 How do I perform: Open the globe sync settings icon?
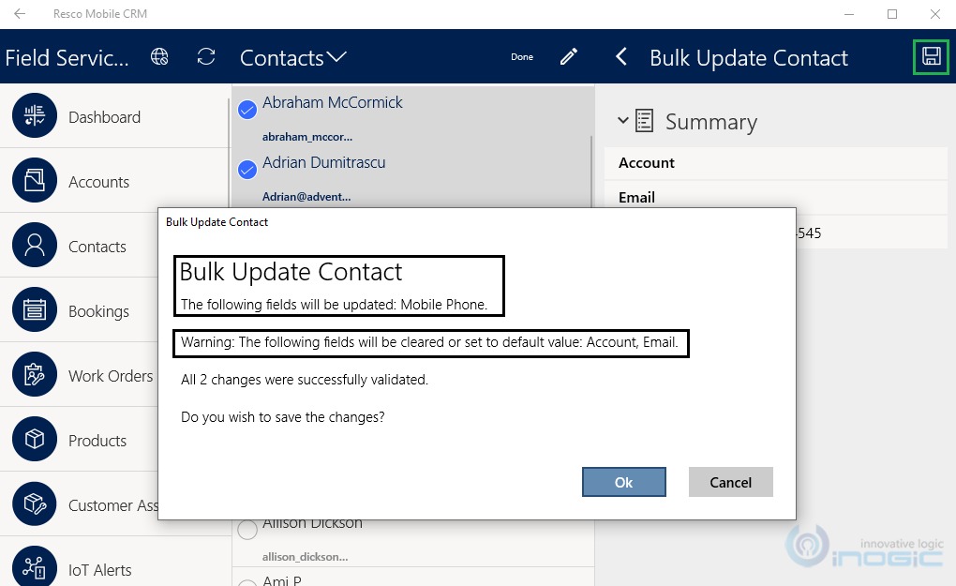coord(159,56)
